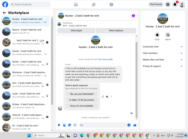
Task: Open Visconti 2 bed 2 bath conversation
Action: (25, 117)
